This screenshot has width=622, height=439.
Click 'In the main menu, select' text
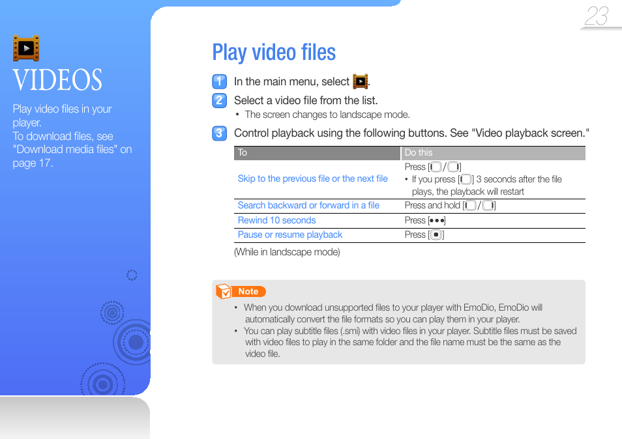coord(291,81)
